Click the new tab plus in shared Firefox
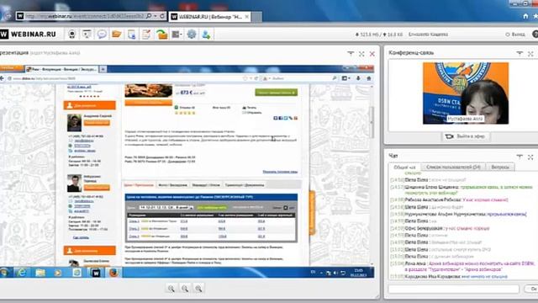This screenshot has height=303, width=538. tap(103, 69)
